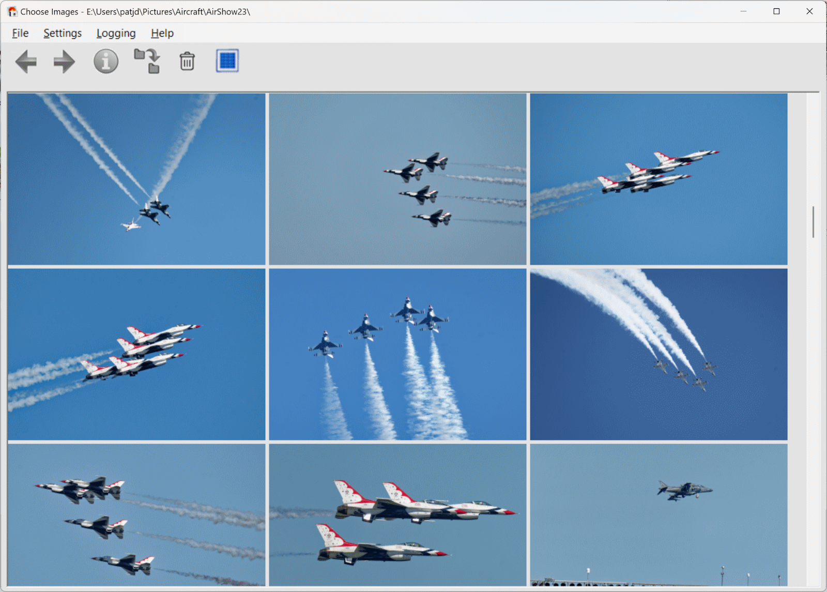The height and width of the screenshot is (592, 827).
Task: Click the app icon in title bar
Action: click(12, 11)
